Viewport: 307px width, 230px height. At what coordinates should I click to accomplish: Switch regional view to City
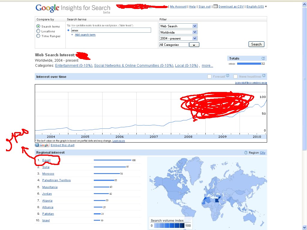click(263, 152)
